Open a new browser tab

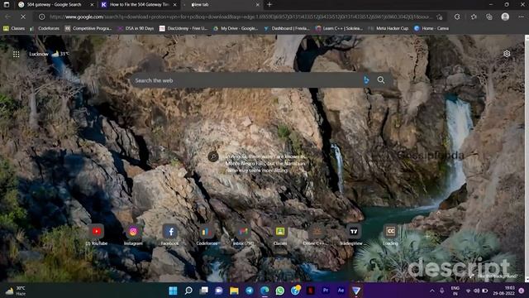(x=269, y=5)
